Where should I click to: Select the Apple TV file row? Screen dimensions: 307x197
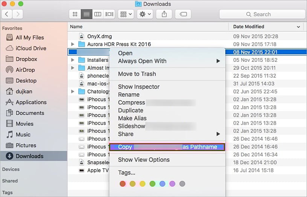pyautogui.click(x=88, y=170)
